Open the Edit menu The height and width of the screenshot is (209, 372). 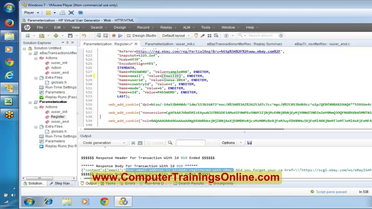57,27
